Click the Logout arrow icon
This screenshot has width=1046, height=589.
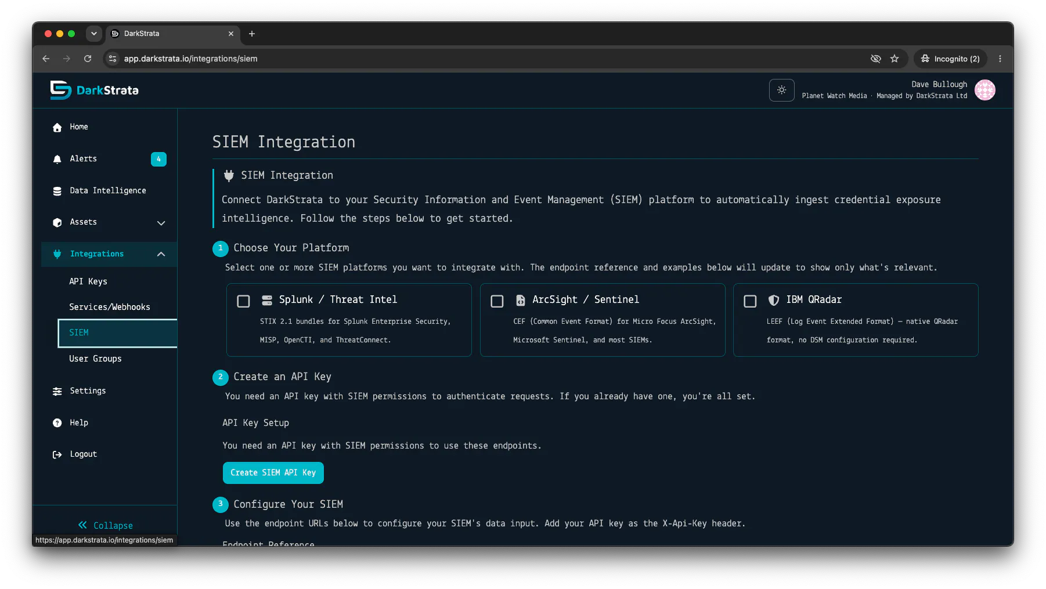pos(57,454)
